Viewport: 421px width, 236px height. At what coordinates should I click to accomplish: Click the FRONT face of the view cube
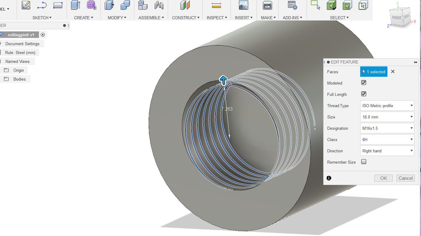(x=396, y=18)
